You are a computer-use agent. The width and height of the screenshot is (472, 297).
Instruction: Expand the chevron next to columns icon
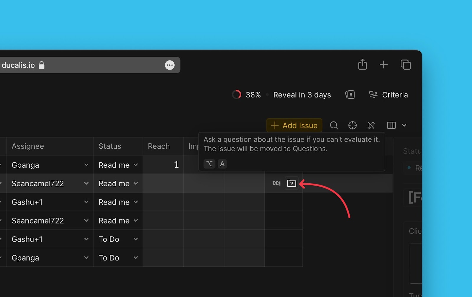404,125
